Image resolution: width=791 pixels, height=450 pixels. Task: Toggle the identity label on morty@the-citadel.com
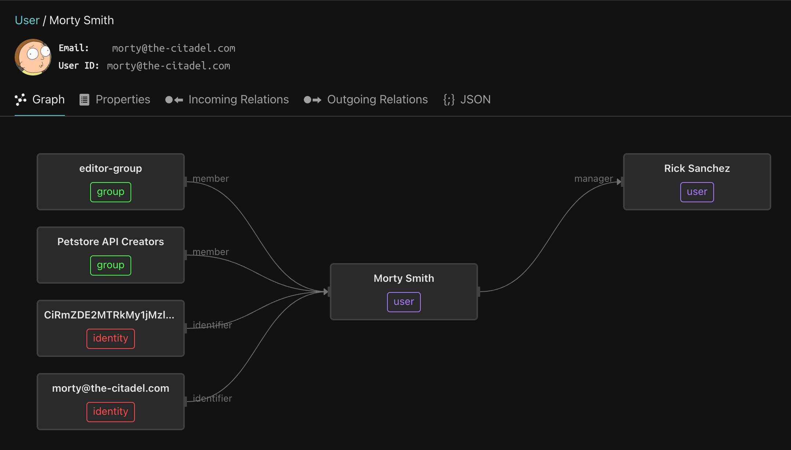click(110, 411)
